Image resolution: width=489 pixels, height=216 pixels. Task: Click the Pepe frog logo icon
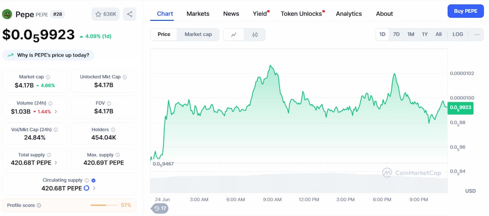(x=7, y=14)
